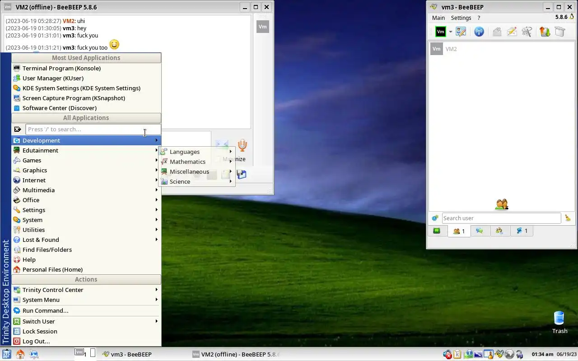Open Personal Files (Home)

86,269
